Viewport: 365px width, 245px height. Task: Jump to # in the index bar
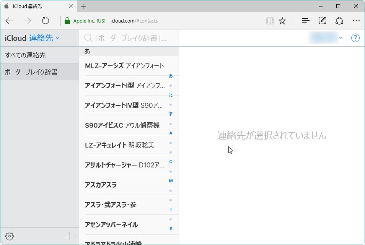click(171, 229)
